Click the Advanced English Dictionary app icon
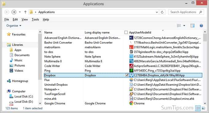Viewport: 209px width, 113px height. [x=131, y=38]
